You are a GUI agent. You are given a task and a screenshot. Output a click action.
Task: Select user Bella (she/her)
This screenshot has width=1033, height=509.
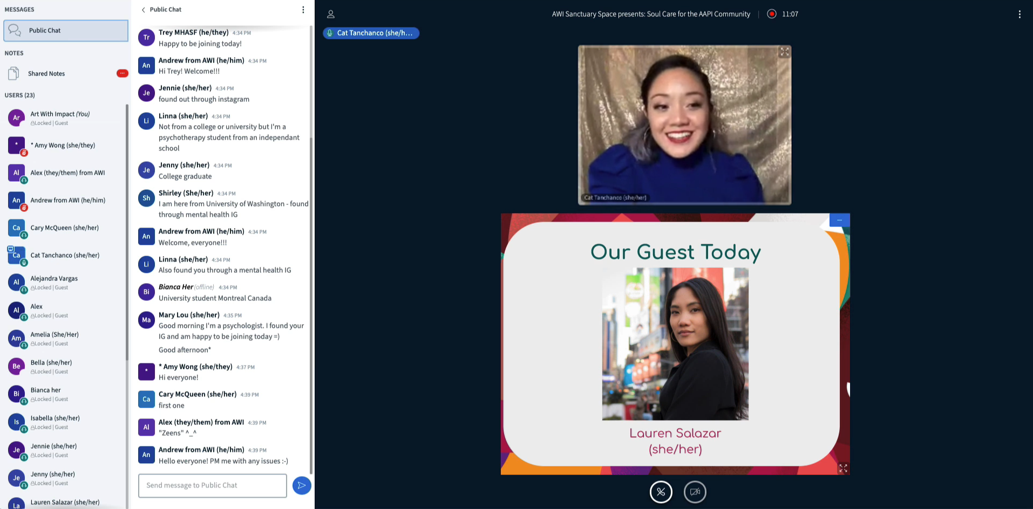point(65,367)
